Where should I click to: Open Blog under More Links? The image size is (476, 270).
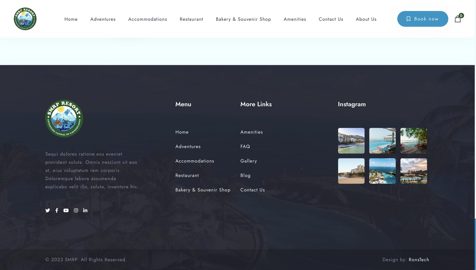click(245, 176)
